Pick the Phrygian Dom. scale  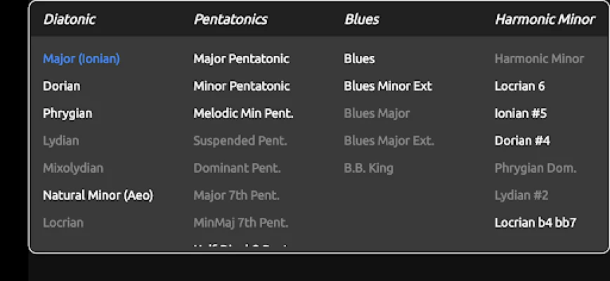tap(536, 169)
